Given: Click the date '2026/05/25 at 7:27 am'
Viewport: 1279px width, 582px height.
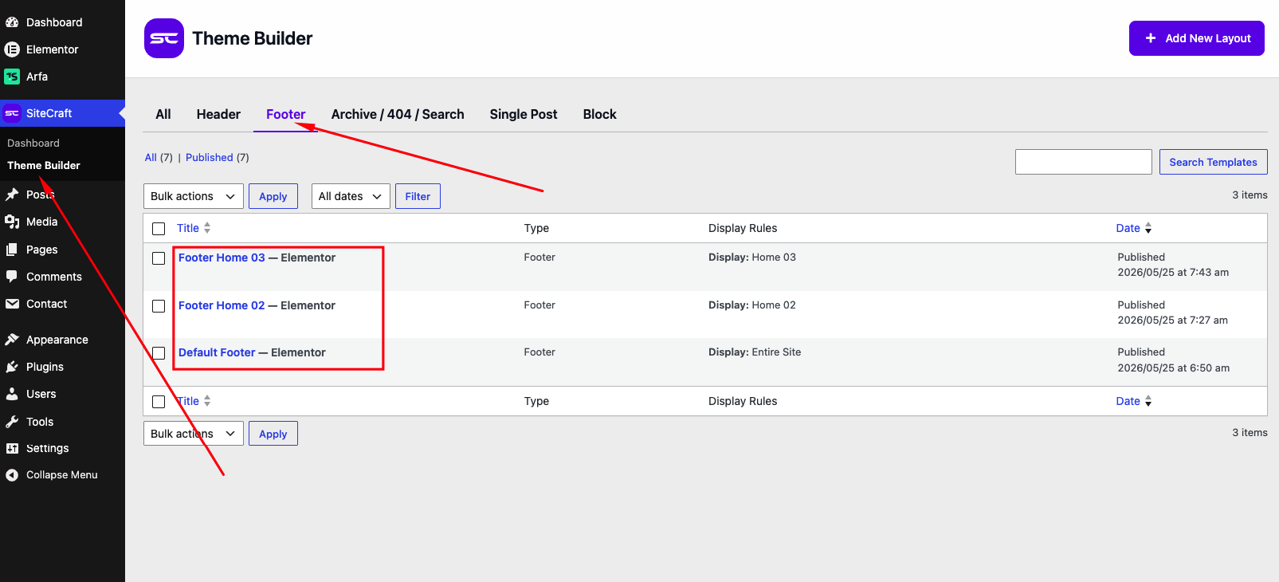Looking at the screenshot, I should (1172, 320).
